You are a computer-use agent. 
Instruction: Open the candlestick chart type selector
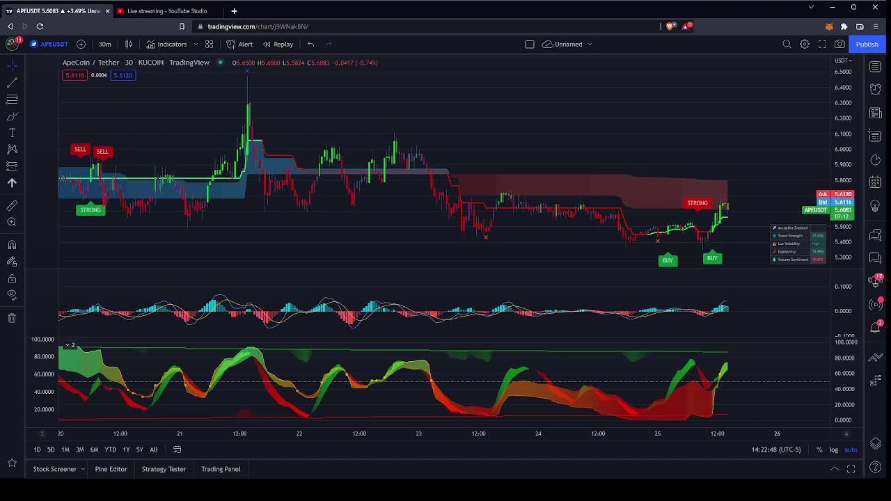[x=129, y=44]
